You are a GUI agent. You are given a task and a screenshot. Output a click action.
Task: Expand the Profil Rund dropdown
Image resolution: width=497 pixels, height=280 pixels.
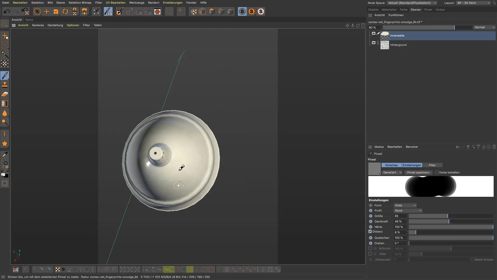(x=408, y=211)
